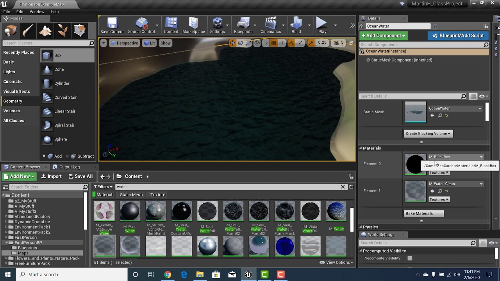Viewport: 500px width, 281px height.
Task: Start Play in the toolbar
Action: [322, 26]
